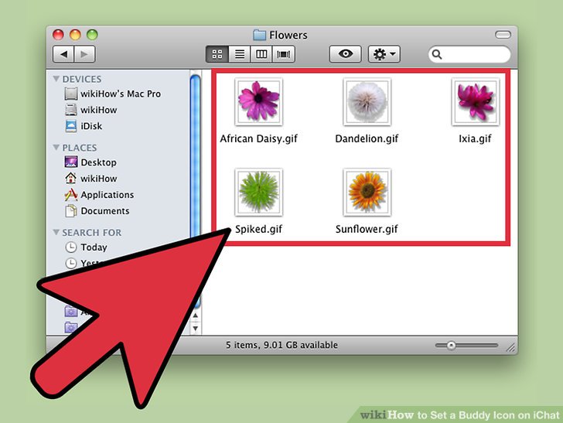The image size is (563, 423).
Task: Click the Flowers folder icon in title bar
Action: coord(259,35)
